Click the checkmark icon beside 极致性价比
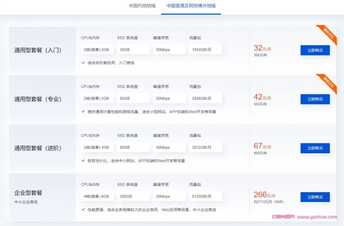The width and height of the screenshot is (344, 226). click(83, 161)
